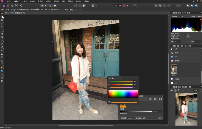Switch to the Liquify persona icon

(x=8, y=5)
